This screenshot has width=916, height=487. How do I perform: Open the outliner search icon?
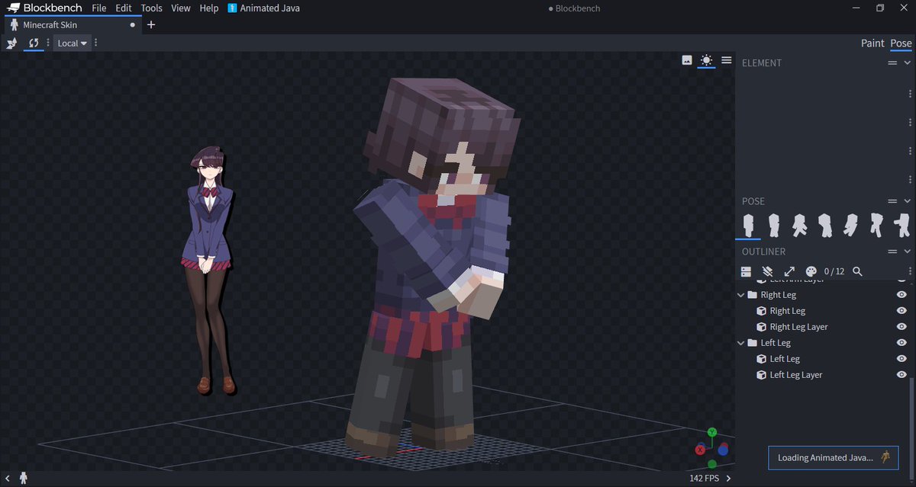857,271
